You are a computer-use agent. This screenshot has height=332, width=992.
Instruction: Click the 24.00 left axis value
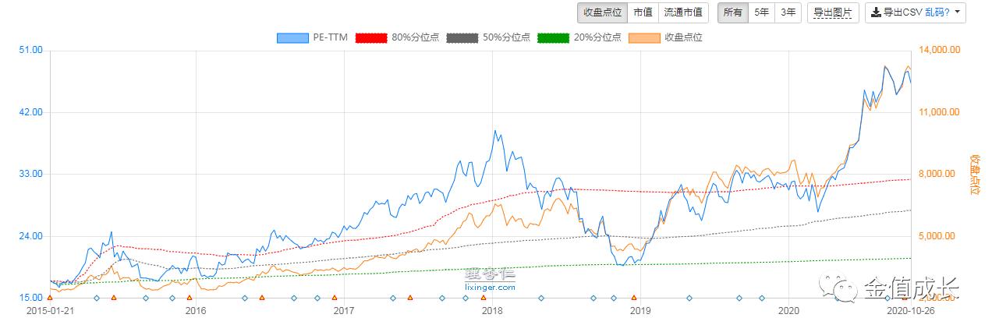pos(31,236)
